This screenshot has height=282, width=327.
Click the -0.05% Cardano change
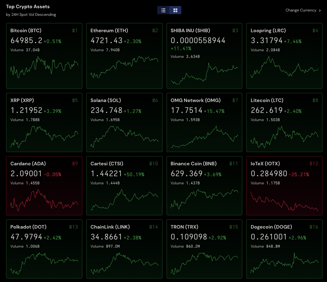tap(53, 175)
